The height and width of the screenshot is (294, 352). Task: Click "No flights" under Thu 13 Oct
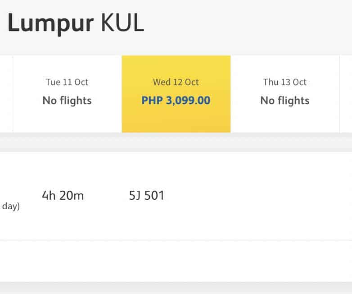click(285, 100)
